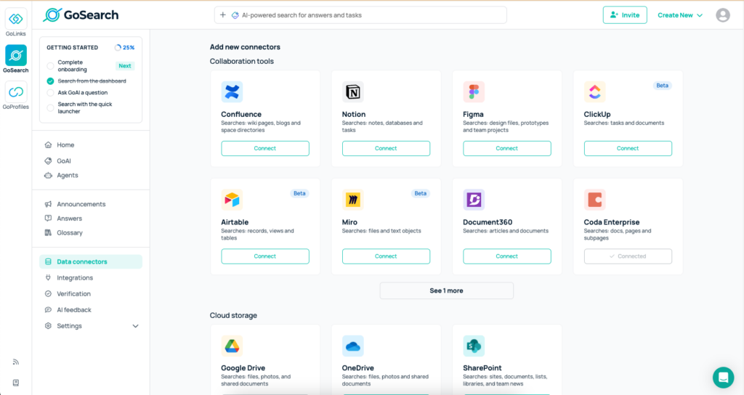This screenshot has width=744, height=395.
Task: Focus the AI-powered search input field
Action: pyautogui.click(x=360, y=15)
